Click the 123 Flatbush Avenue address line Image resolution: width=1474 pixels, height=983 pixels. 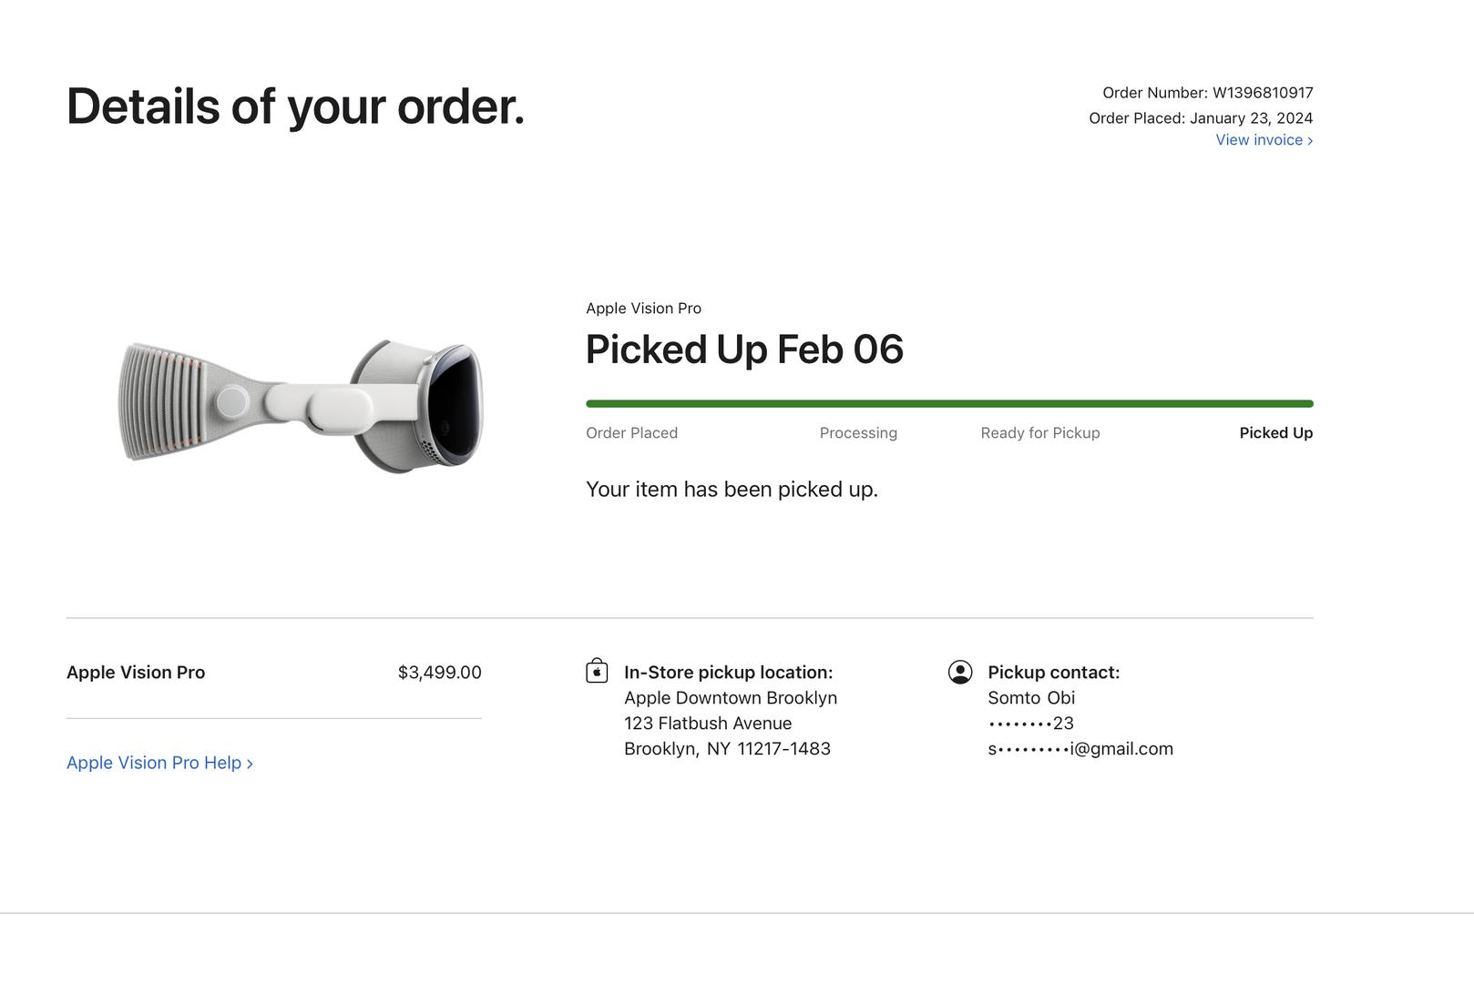[x=708, y=724]
